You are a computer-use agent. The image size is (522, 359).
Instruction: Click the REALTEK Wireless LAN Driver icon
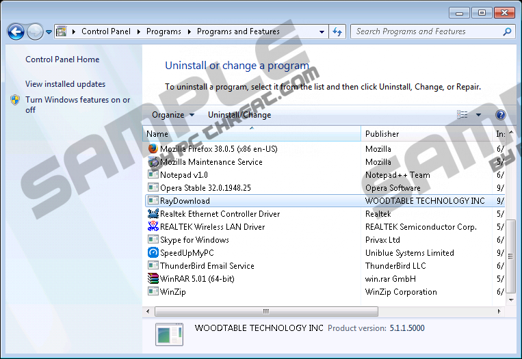pyautogui.click(x=153, y=226)
